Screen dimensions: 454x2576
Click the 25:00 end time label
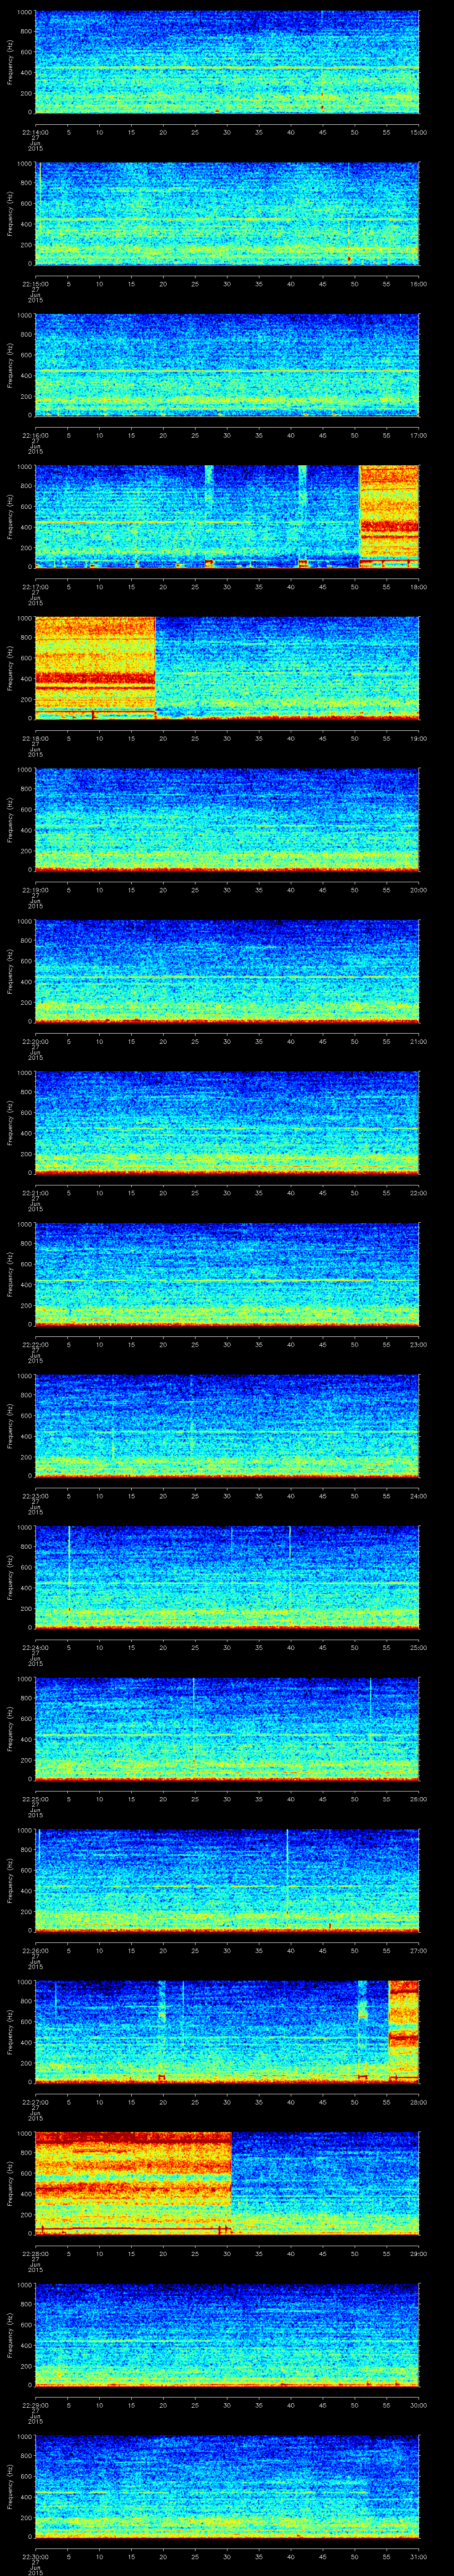point(419,1647)
